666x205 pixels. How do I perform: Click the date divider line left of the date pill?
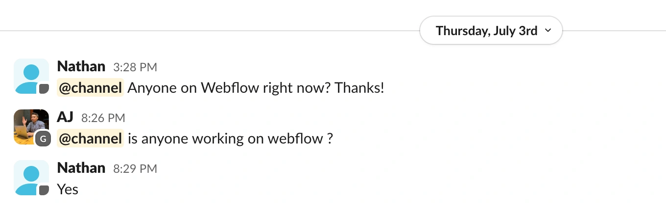pos(210,31)
